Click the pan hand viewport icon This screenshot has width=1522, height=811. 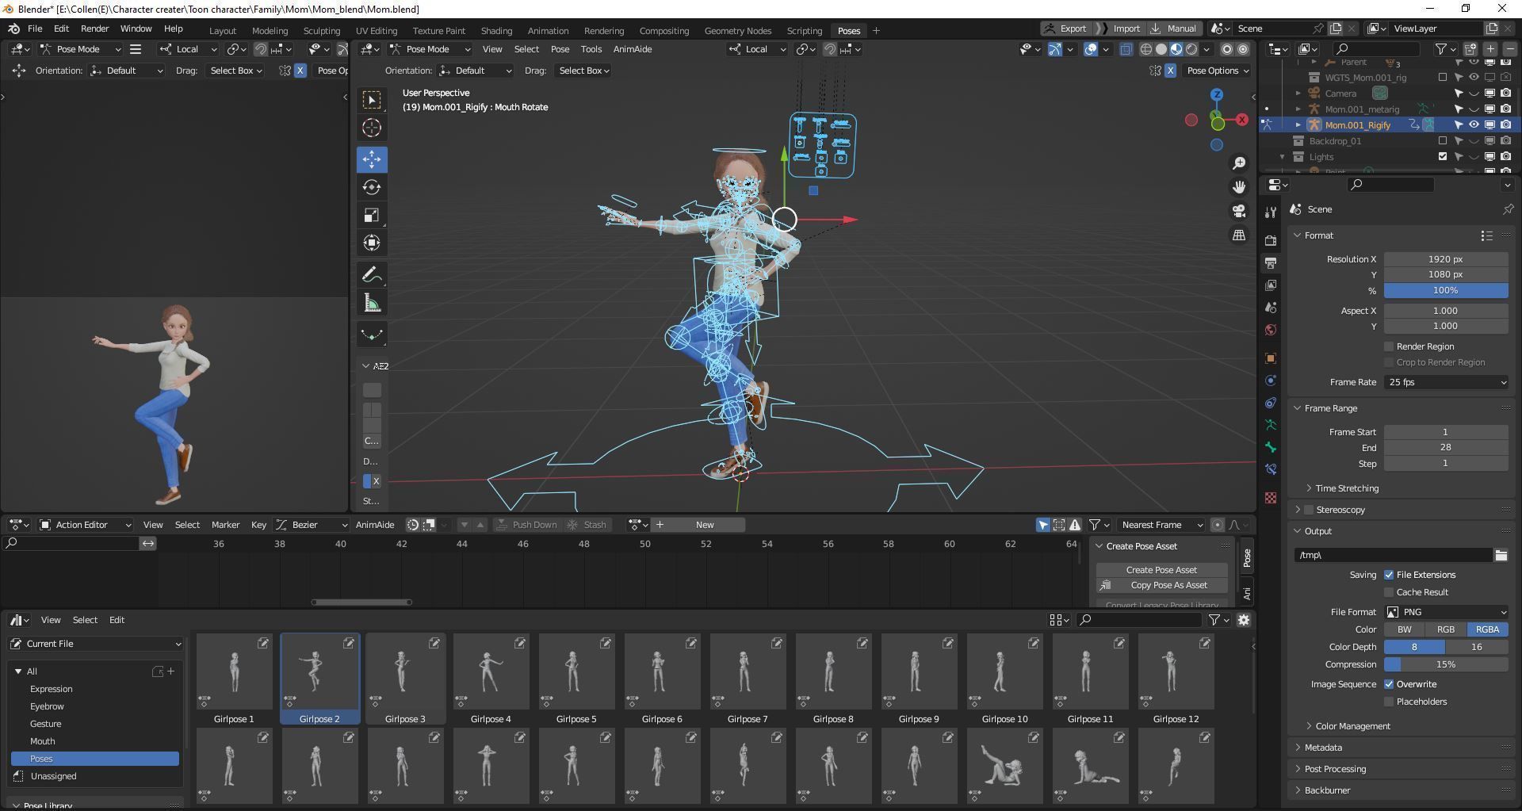1239,187
